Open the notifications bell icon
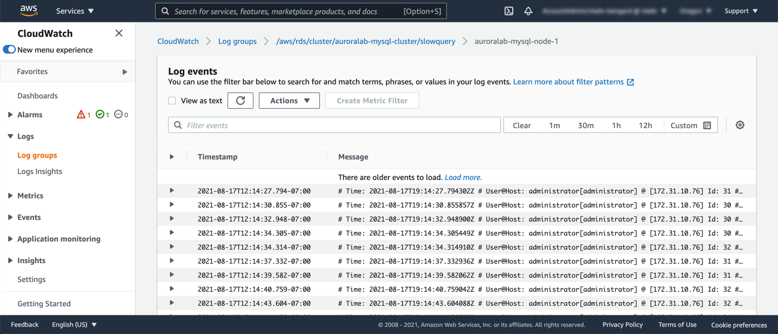The height and width of the screenshot is (334, 778). 528,11
